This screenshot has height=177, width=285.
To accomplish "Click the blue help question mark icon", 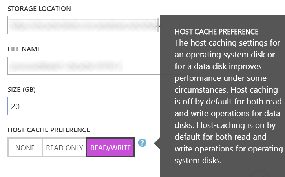I will click(142, 142).
